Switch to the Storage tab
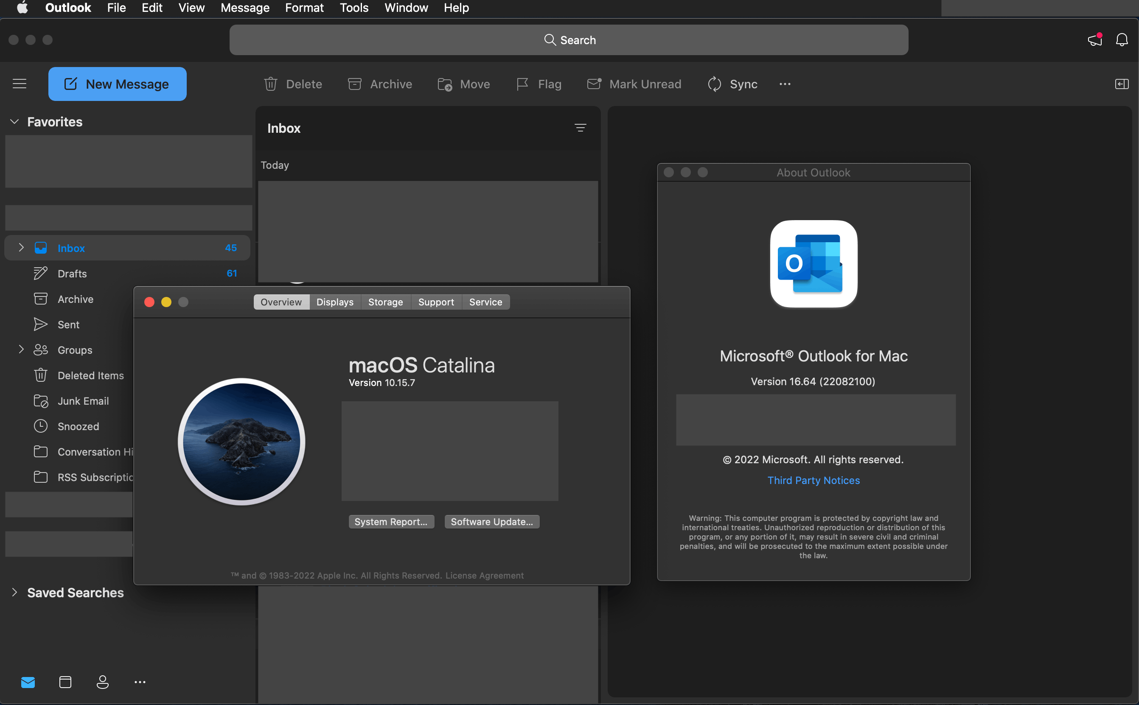Image resolution: width=1139 pixels, height=705 pixels. (385, 302)
